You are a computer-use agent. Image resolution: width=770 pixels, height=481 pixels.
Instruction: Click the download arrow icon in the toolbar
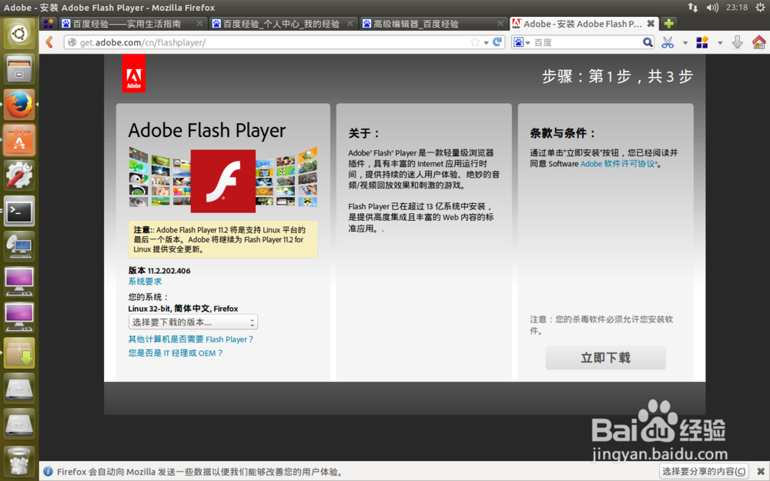coord(737,42)
